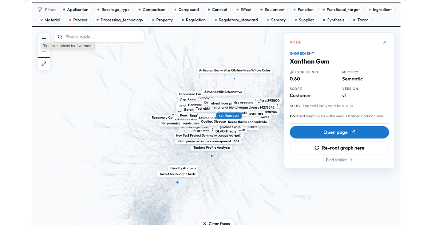This screenshot has width=431, height=225.
Task: Select Artisanal Berry Bliss Gluten-Free Whole Cake node
Action: click(234, 70)
